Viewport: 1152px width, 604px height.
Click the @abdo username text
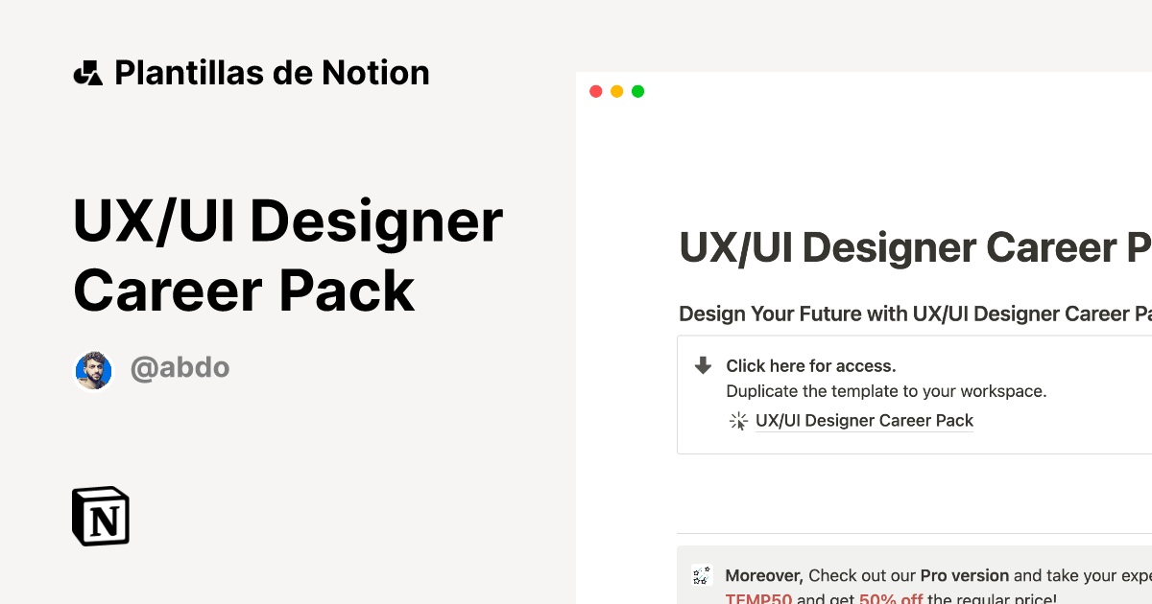coord(180,367)
